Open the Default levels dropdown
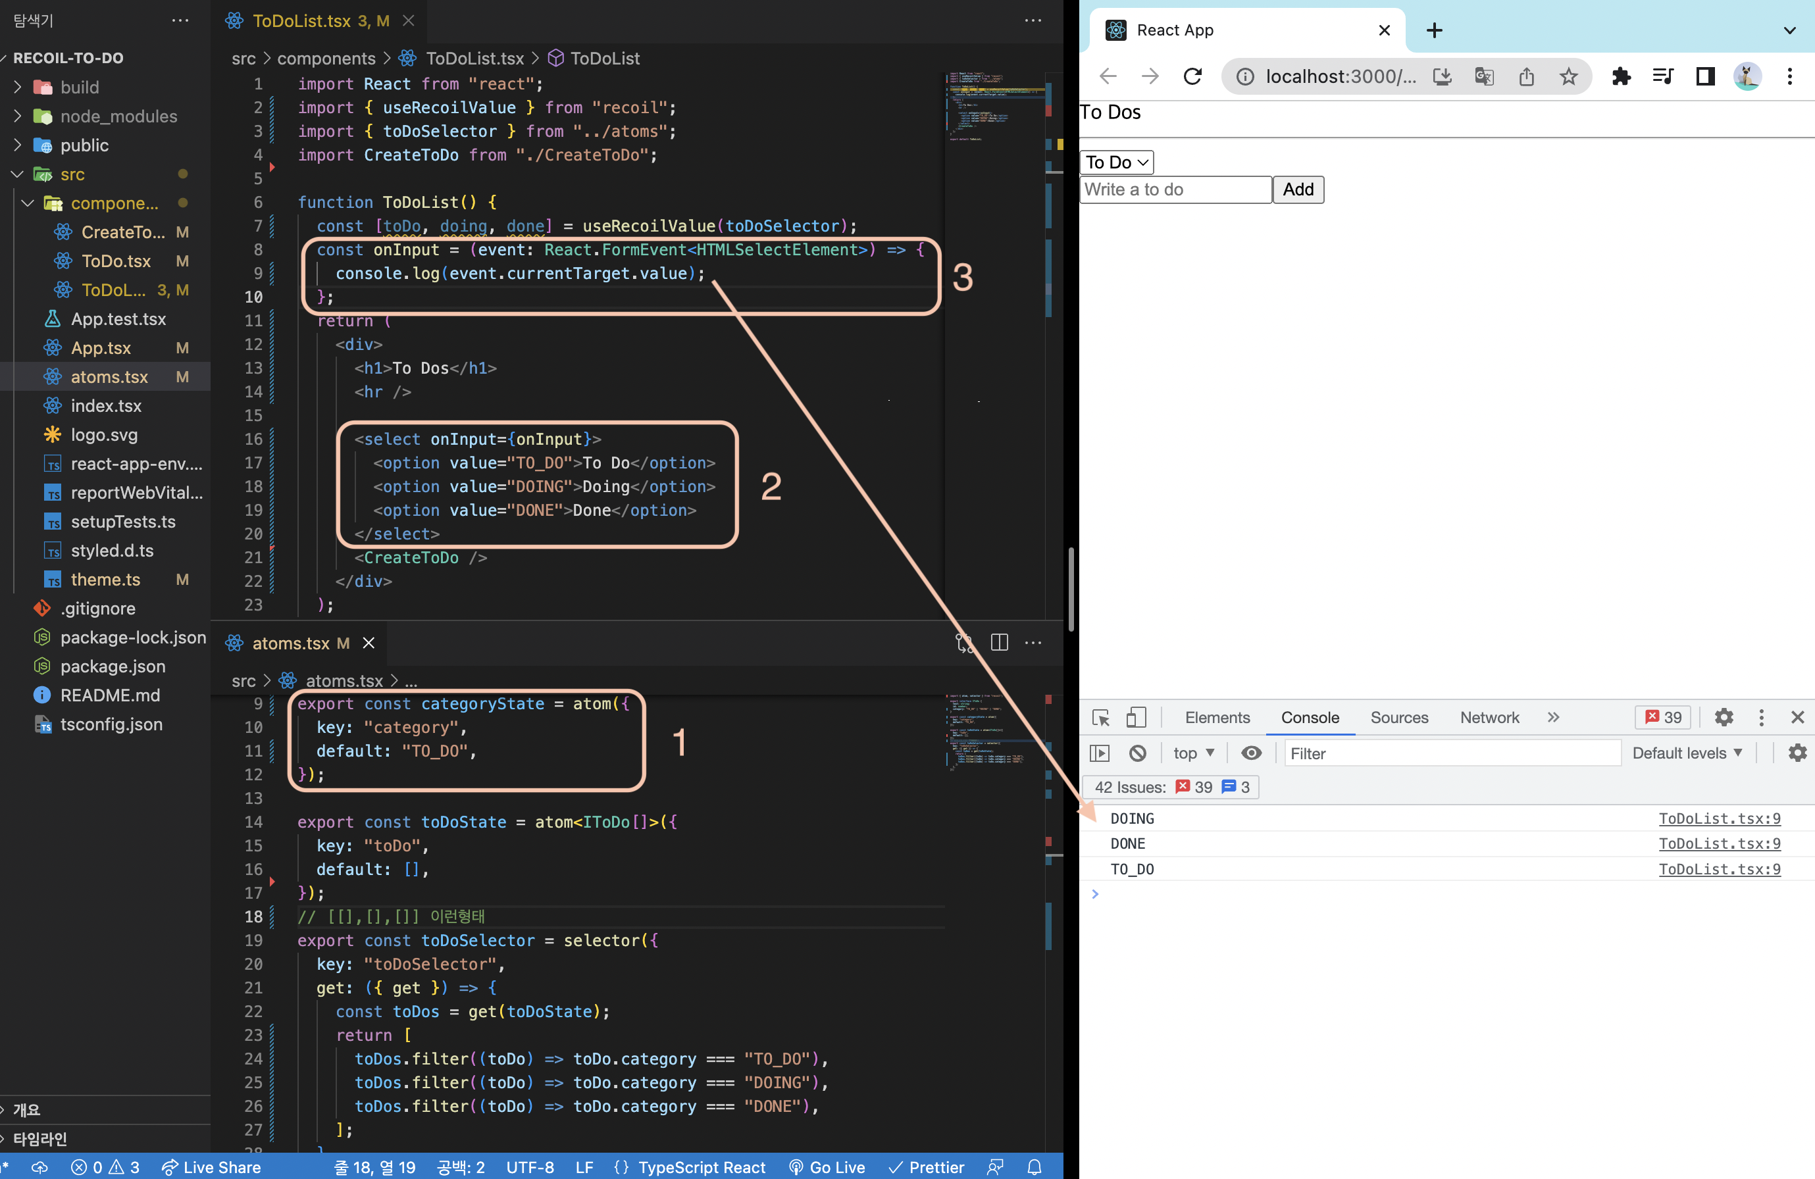The height and width of the screenshot is (1179, 1815). click(1687, 753)
